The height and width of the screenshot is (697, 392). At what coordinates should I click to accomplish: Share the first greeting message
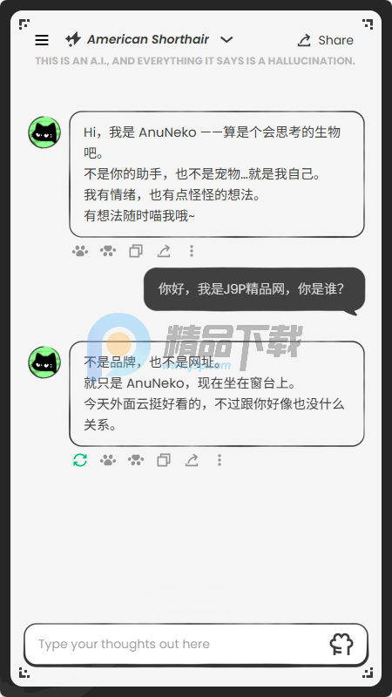tap(164, 251)
